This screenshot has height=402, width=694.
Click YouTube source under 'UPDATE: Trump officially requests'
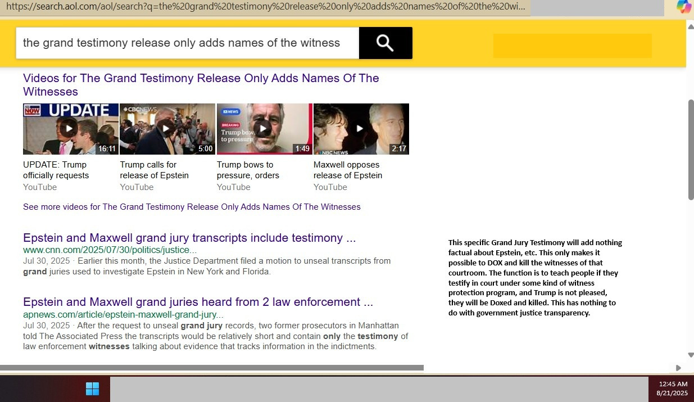click(x=40, y=187)
